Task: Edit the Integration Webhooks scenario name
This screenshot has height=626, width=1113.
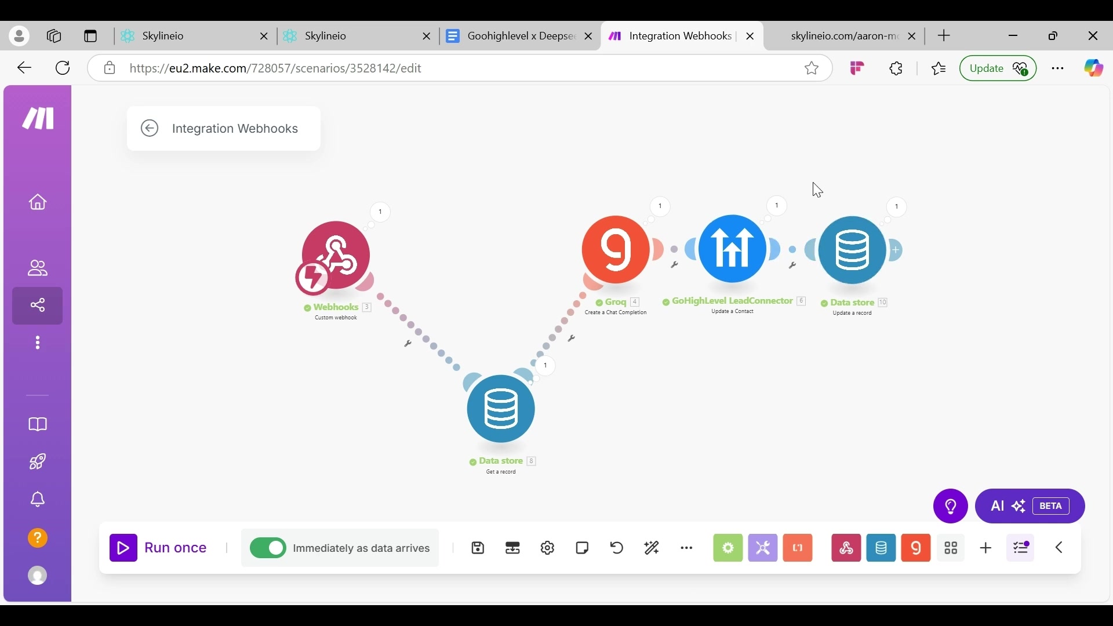Action: [x=236, y=129]
